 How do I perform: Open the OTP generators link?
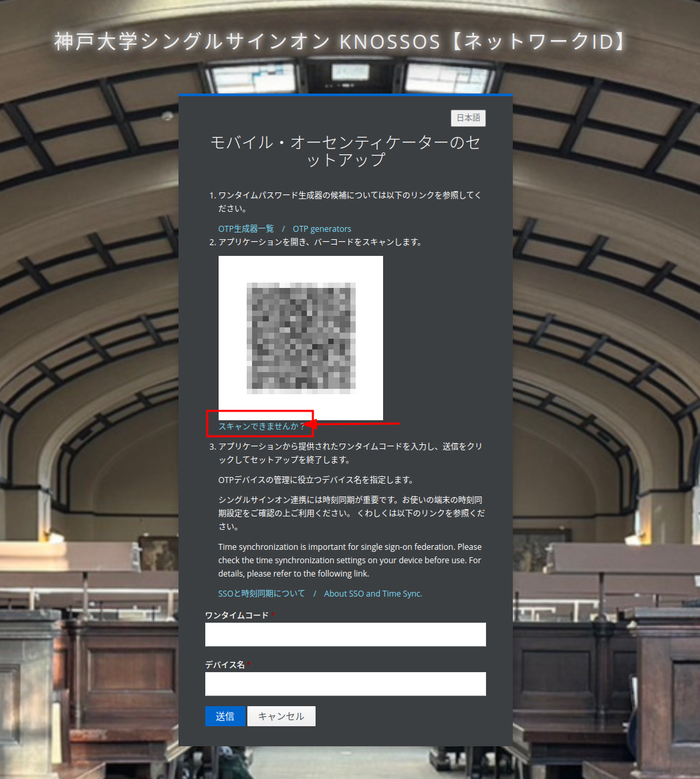322,228
